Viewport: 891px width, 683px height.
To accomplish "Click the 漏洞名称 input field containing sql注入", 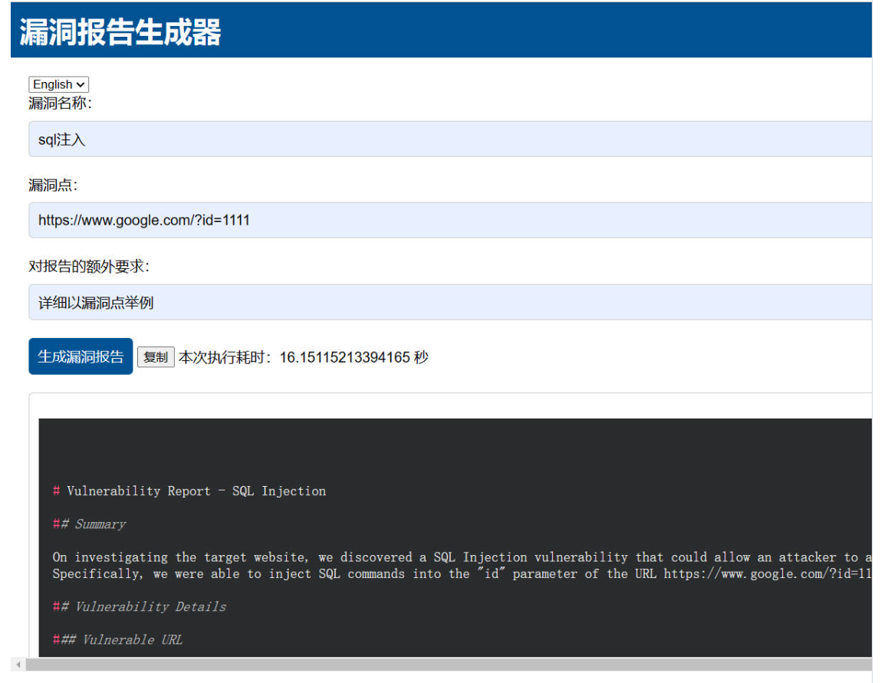I will click(x=450, y=140).
